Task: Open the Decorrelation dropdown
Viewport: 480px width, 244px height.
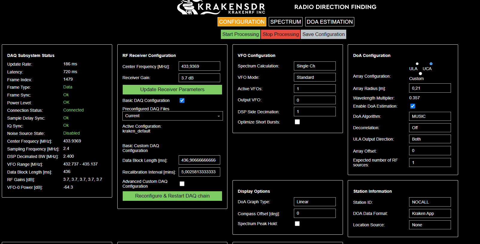Action: (430, 128)
